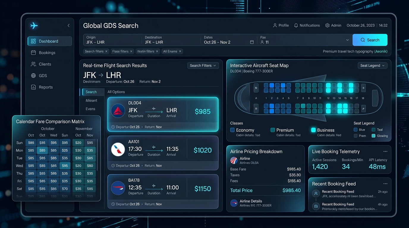Click the American Airlines logo on AA101

click(x=118, y=150)
